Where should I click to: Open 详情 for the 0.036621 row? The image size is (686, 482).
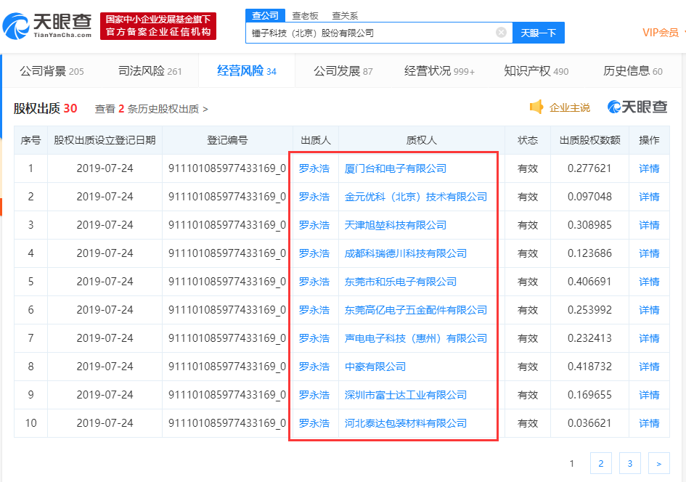pyautogui.click(x=649, y=423)
